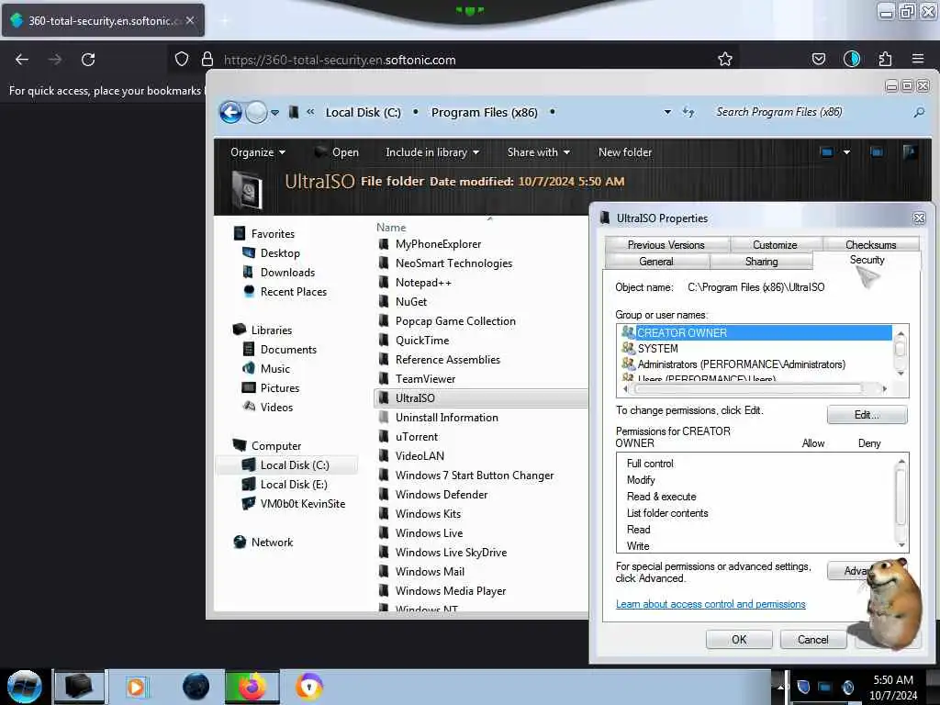Screen dimensions: 940x705
Task: Open the Pocket save icon
Action: (x=818, y=59)
